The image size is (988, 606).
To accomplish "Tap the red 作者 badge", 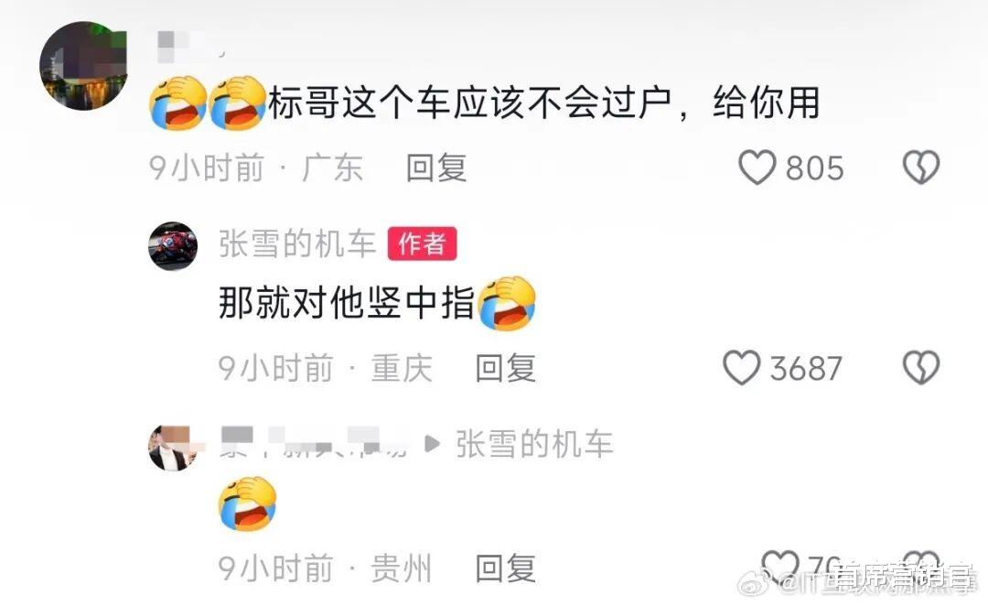I will coord(422,243).
